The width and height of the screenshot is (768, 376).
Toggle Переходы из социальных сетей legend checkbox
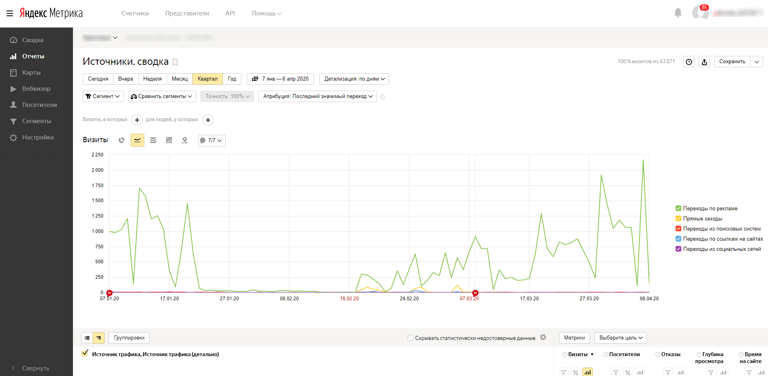678,249
